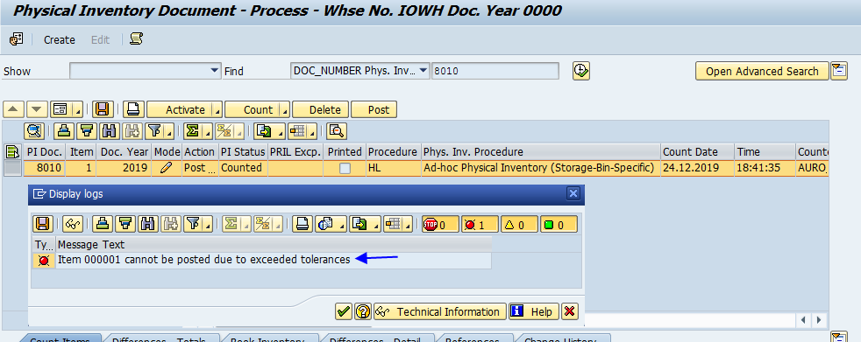Click Create in the application toolbar

[x=60, y=39]
